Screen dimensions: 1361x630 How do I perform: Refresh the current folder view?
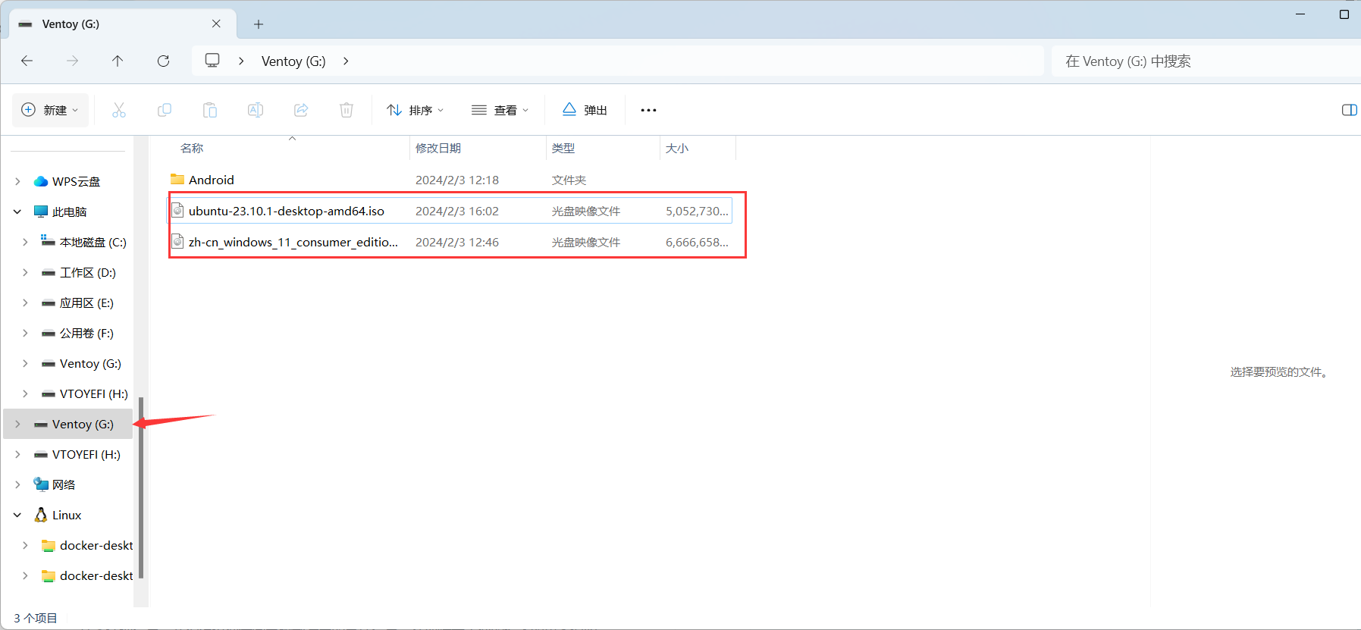163,61
